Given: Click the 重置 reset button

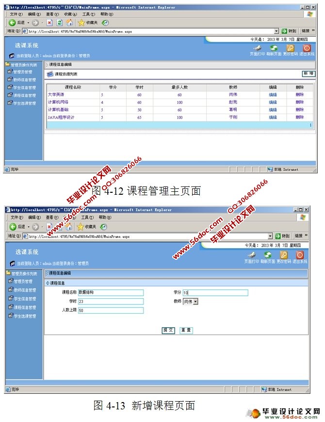Looking at the screenshot, I should (x=186, y=330).
